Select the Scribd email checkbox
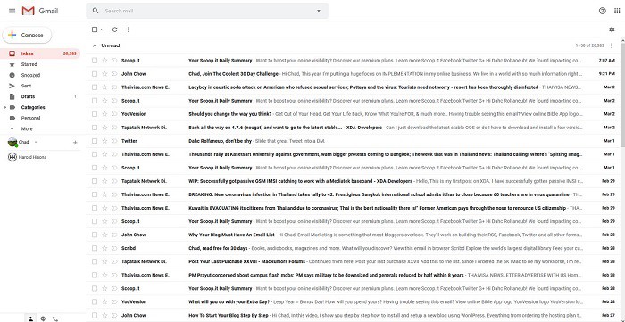625x322 pixels. 95,248
